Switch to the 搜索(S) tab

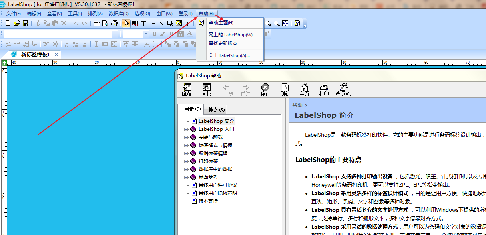[x=216, y=110]
